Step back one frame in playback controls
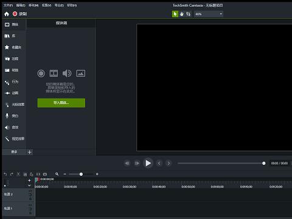This screenshot has width=292, height=219. click(x=127, y=163)
